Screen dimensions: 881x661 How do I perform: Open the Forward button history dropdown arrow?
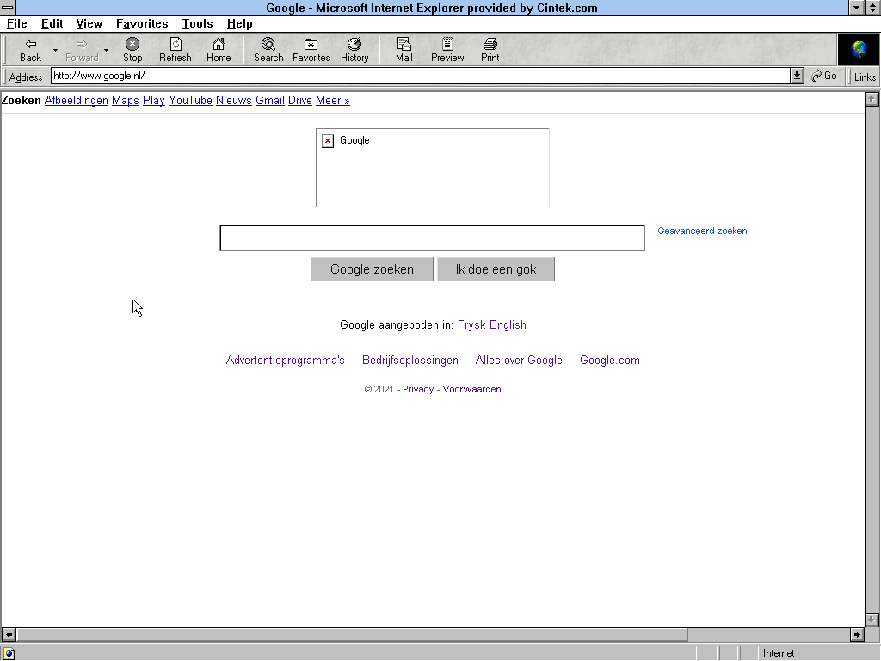point(106,50)
